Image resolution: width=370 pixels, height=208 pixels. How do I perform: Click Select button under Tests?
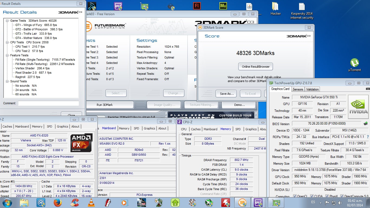coord(116,93)
